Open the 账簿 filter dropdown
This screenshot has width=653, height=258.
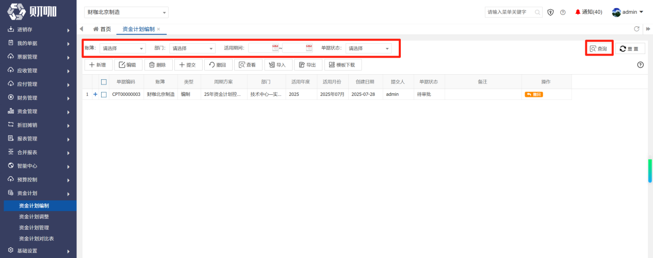click(123, 48)
